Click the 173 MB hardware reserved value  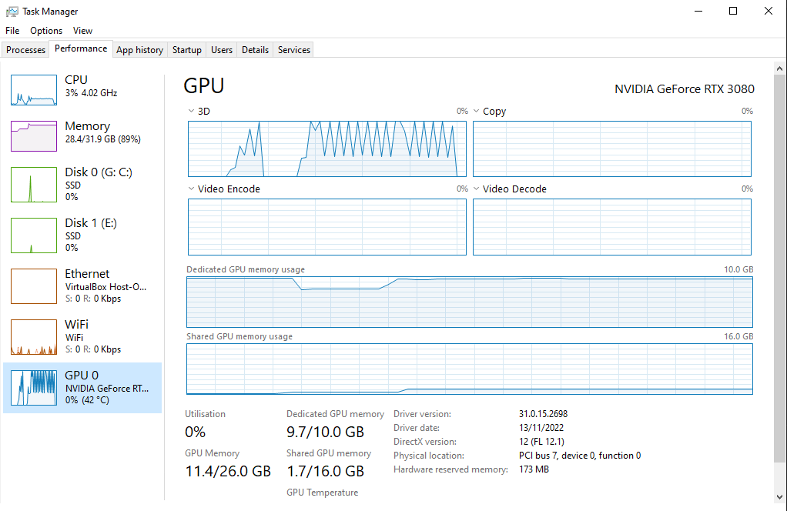(534, 469)
